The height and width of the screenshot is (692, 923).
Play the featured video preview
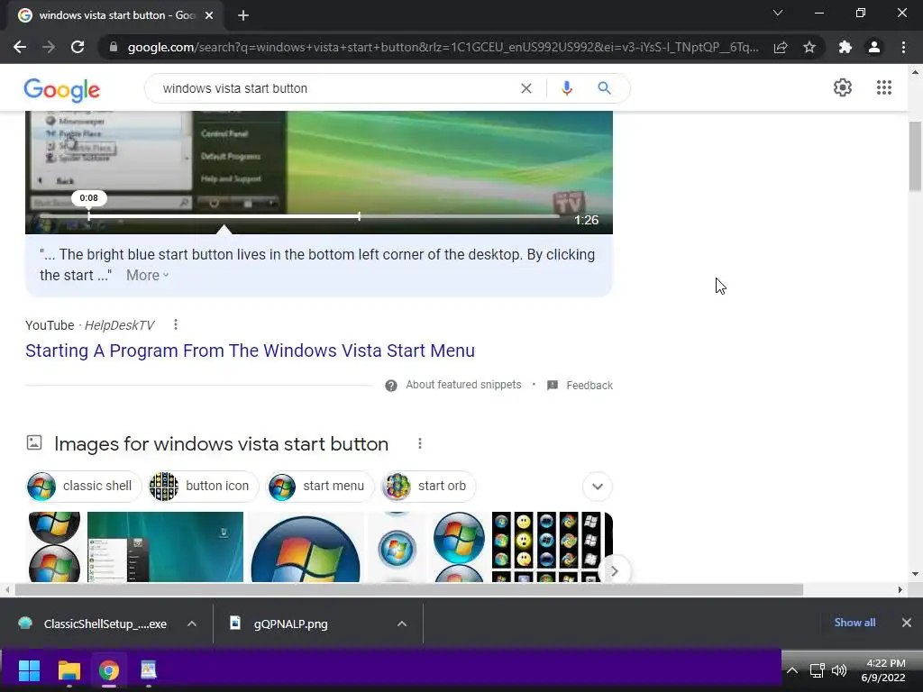pyautogui.click(x=319, y=172)
